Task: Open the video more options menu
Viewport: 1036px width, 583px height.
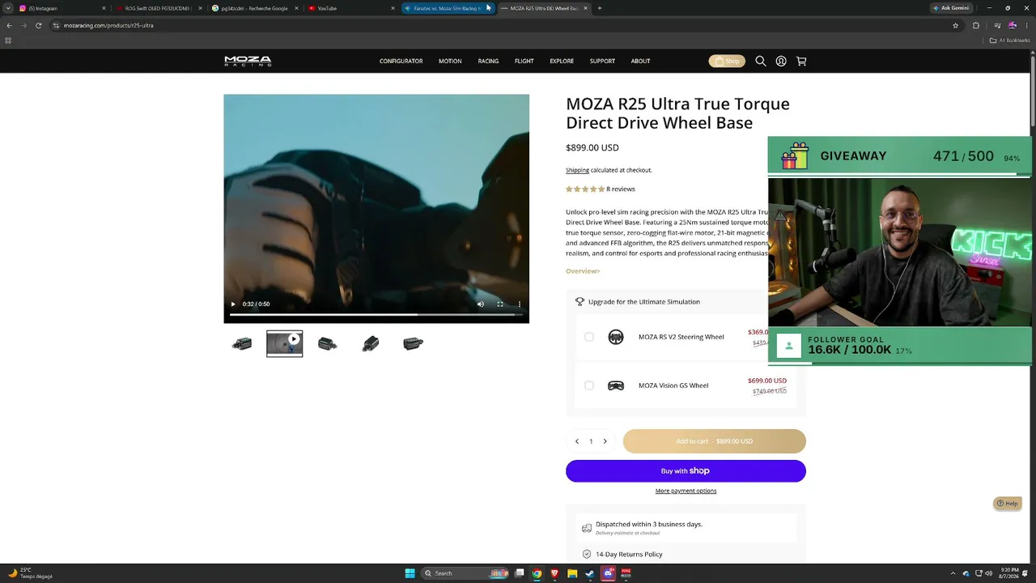Action: 520,304
